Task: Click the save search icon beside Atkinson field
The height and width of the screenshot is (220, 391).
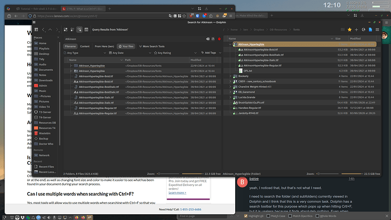Action: click(x=213, y=39)
